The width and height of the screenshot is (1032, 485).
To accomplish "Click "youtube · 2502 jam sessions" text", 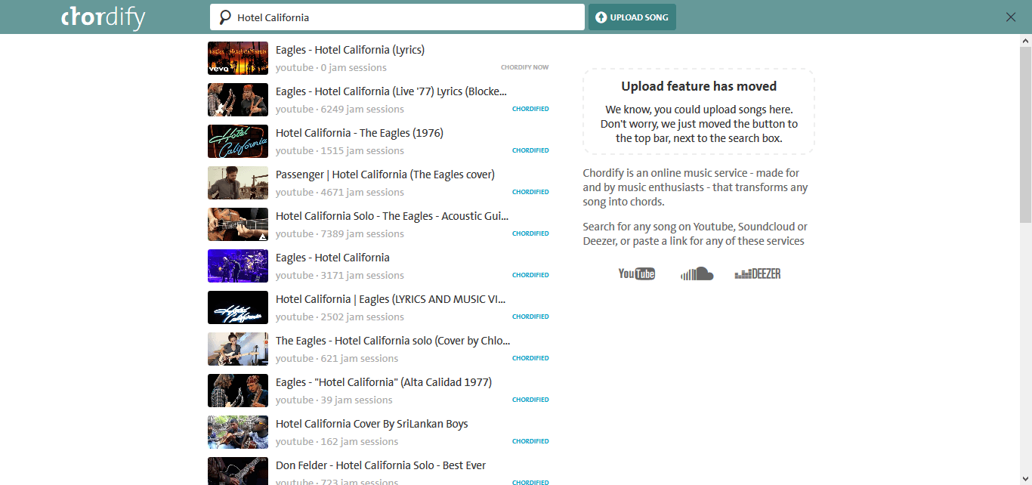I will point(340,317).
